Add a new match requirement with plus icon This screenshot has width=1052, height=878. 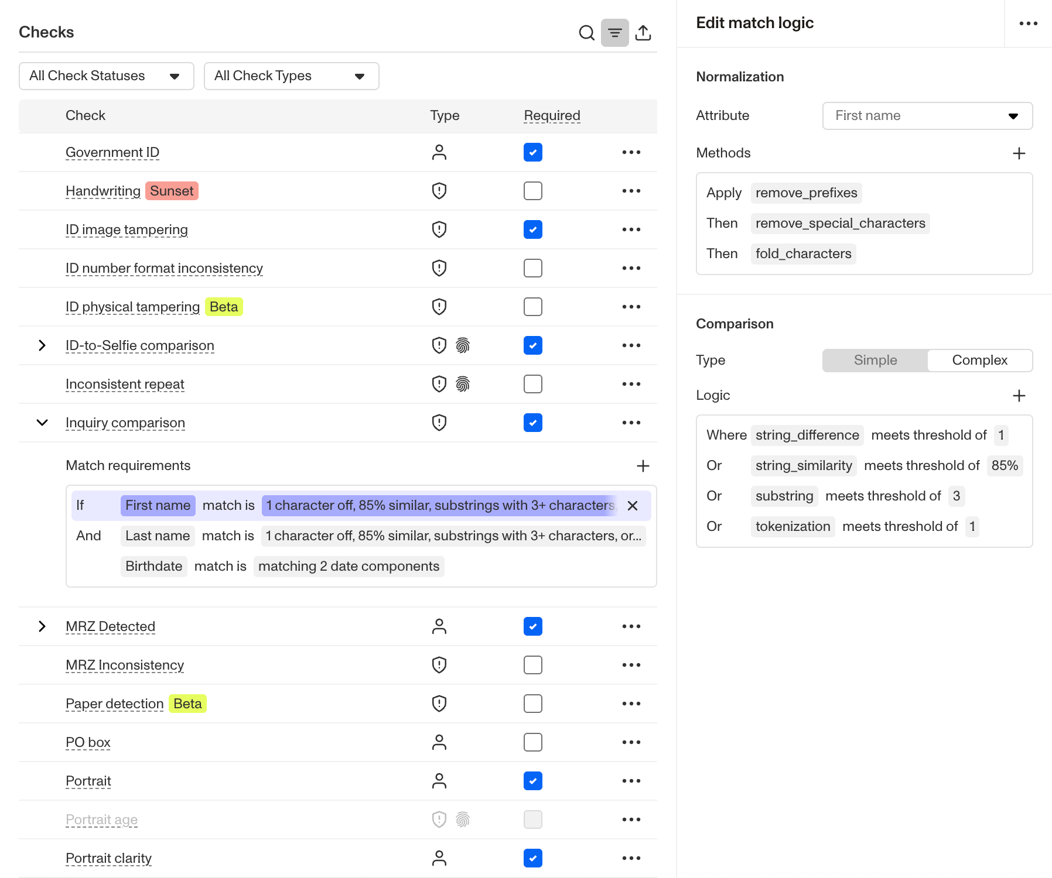click(643, 466)
